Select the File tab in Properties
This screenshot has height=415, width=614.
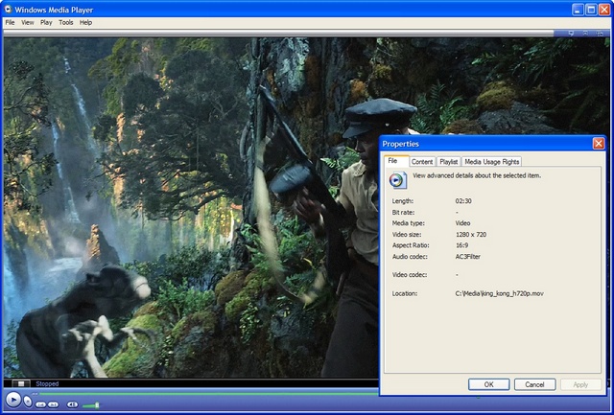(396, 161)
